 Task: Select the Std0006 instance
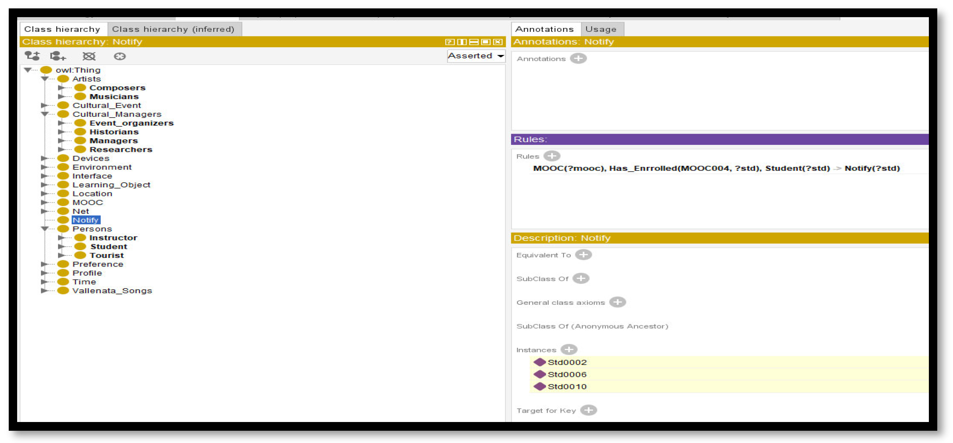point(567,374)
